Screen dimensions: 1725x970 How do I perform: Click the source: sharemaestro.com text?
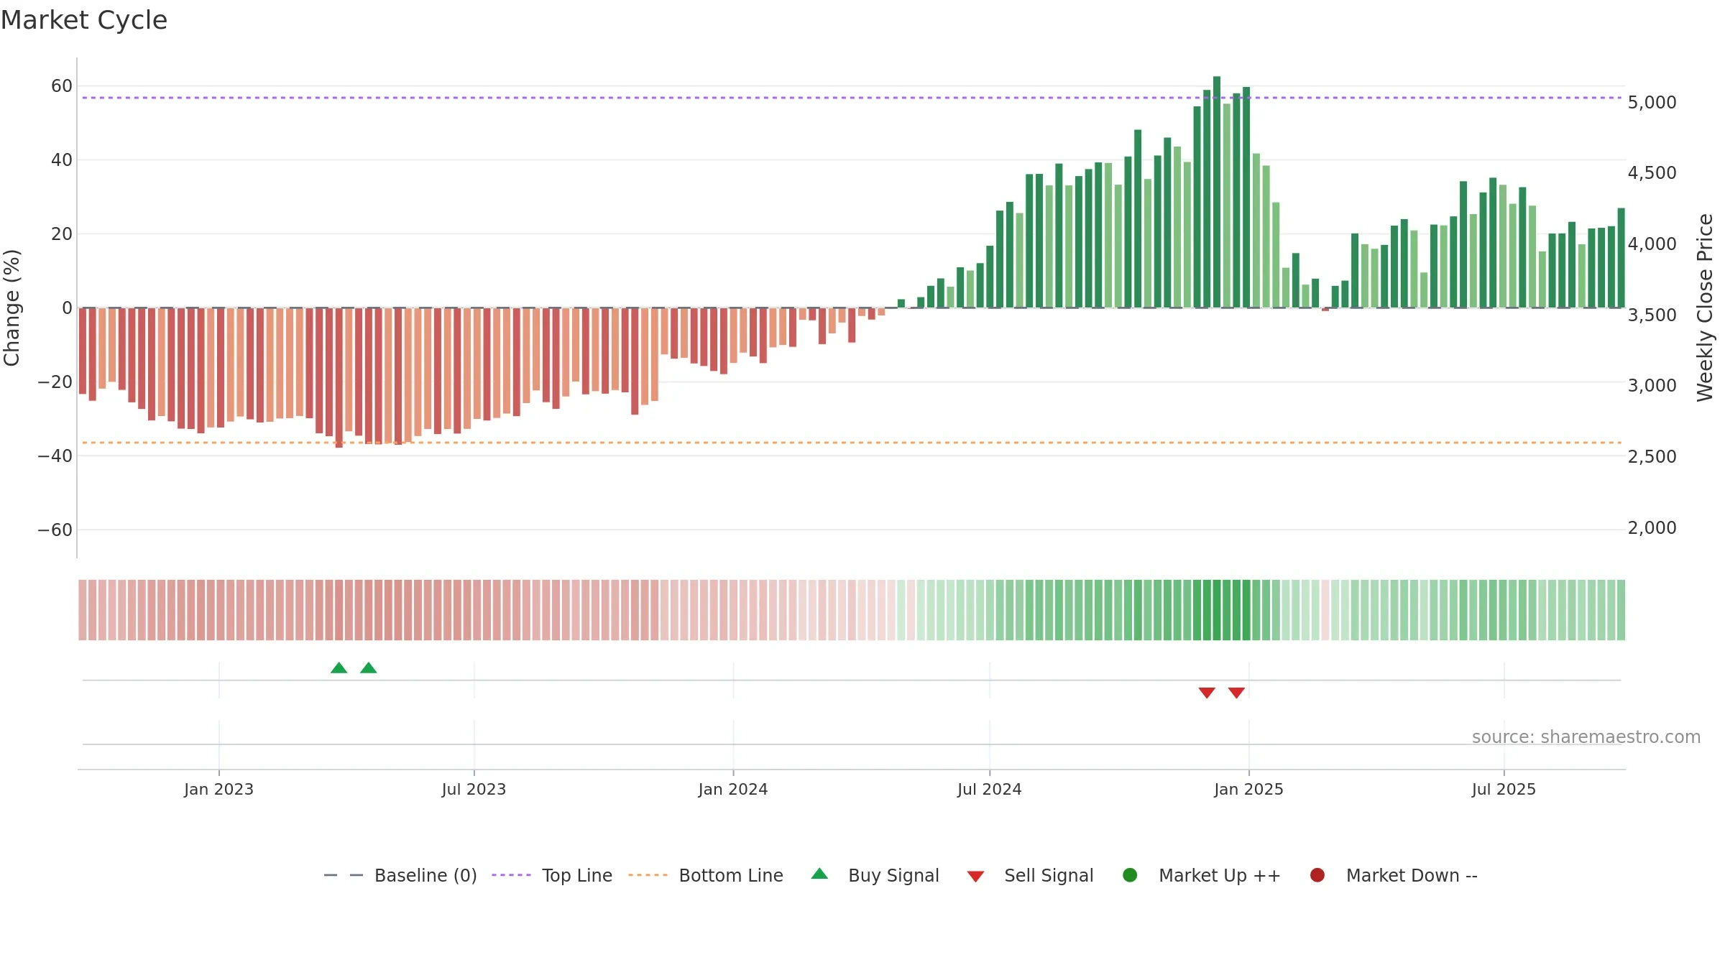[1586, 736]
